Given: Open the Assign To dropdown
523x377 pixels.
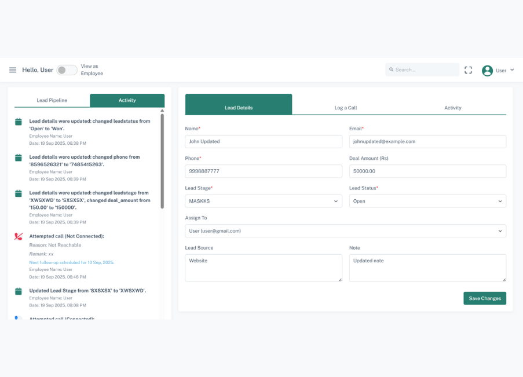Looking at the screenshot, I should click(x=345, y=230).
